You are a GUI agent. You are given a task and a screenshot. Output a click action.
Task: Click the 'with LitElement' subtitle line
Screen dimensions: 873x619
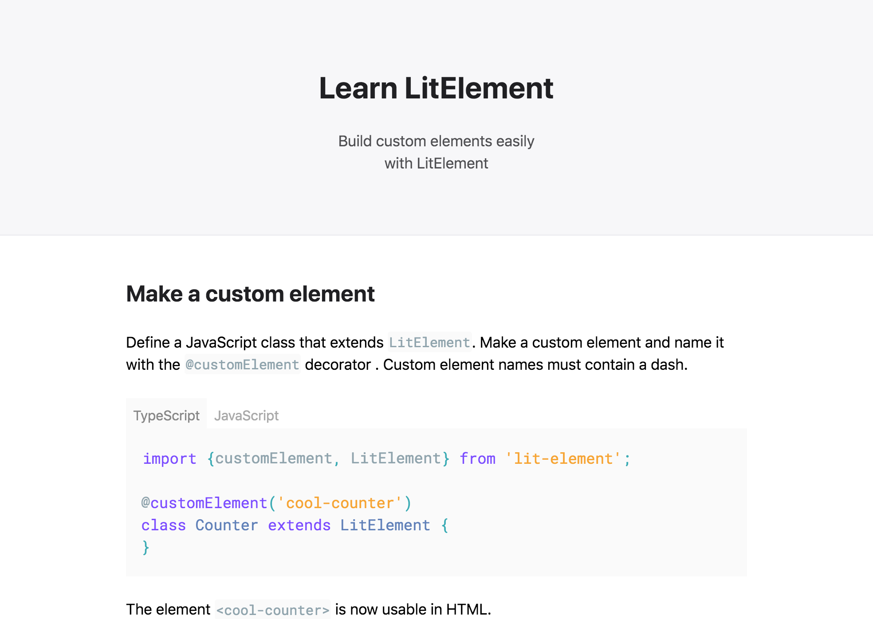pos(436,163)
